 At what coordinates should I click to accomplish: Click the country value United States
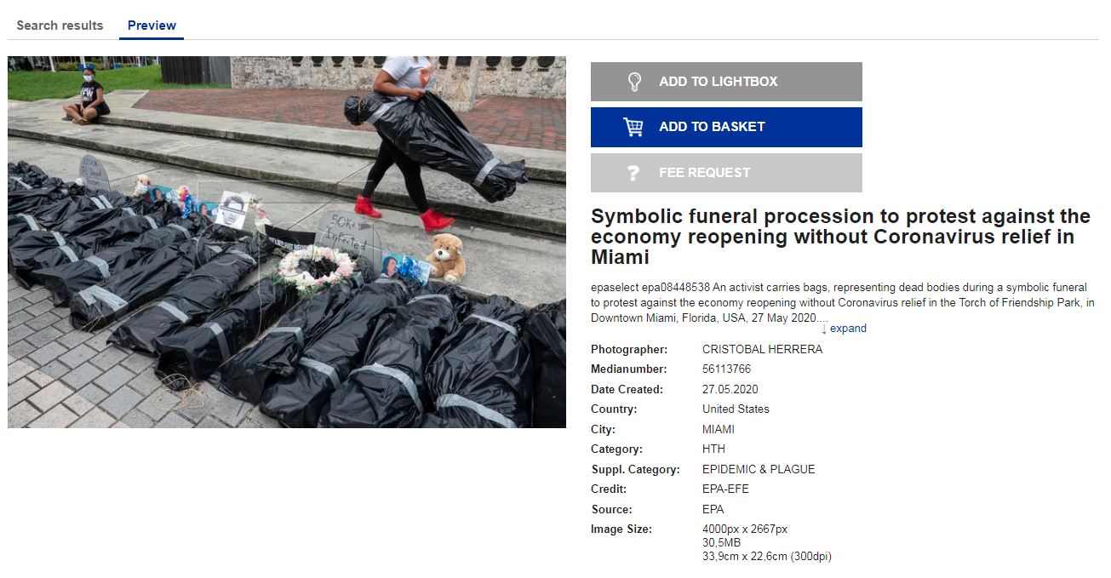[736, 409]
